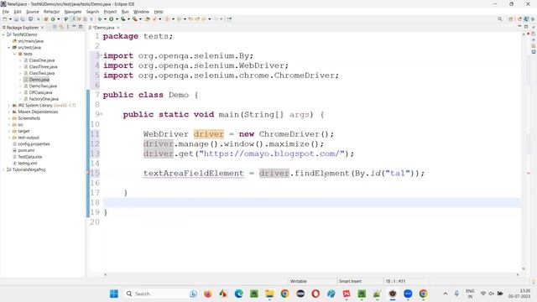
Task: Click the ChromeDriver import on line 5
Action: [x=221, y=75]
